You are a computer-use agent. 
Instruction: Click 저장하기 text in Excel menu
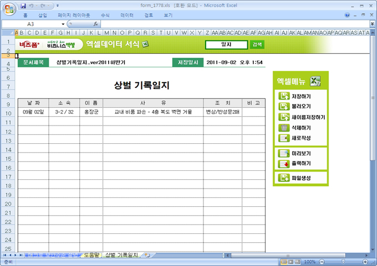(x=301, y=96)
